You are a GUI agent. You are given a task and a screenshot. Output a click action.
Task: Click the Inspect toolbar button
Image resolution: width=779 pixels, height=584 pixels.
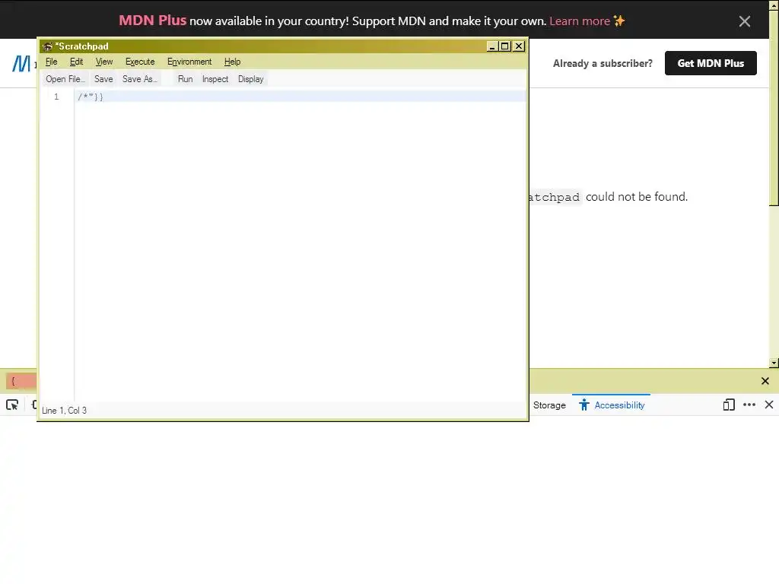pos(215,79)
